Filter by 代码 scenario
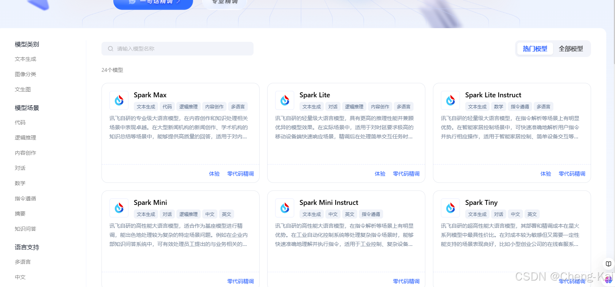The width and height of the screenshot is (615, 287). point(20,122)
